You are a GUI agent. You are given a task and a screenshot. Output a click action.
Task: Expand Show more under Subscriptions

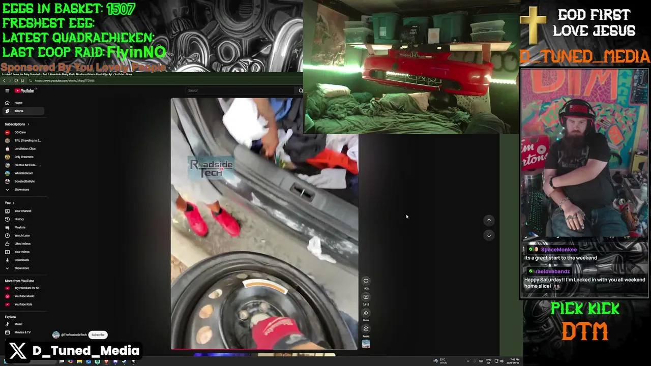click(x=24, y=190)
